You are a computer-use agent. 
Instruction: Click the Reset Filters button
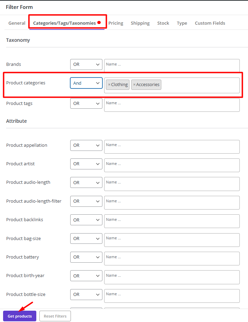pyautogui.click(x=55, y=316)
